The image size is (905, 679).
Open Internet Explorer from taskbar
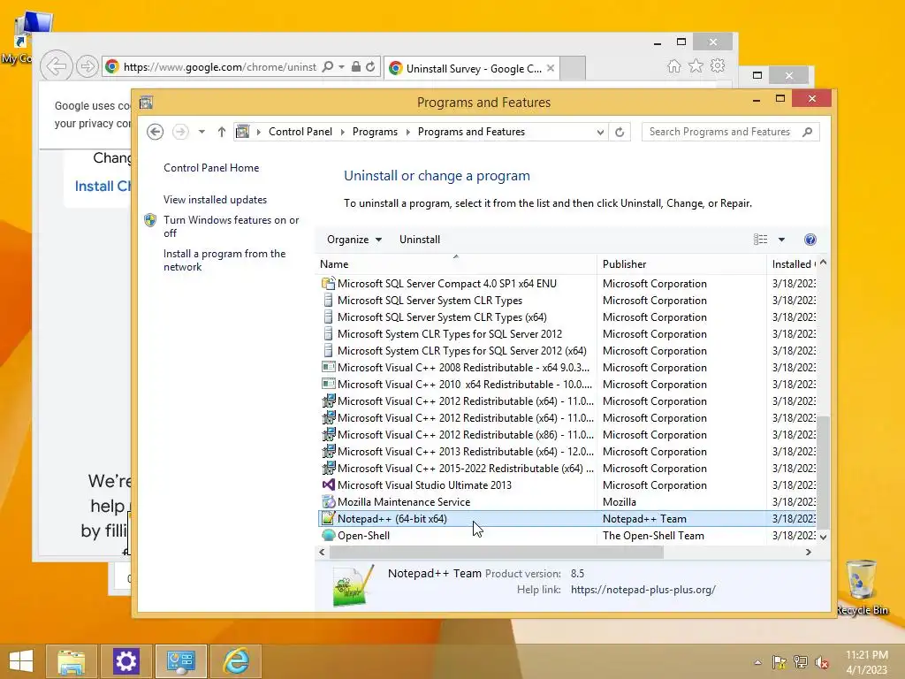236,661
